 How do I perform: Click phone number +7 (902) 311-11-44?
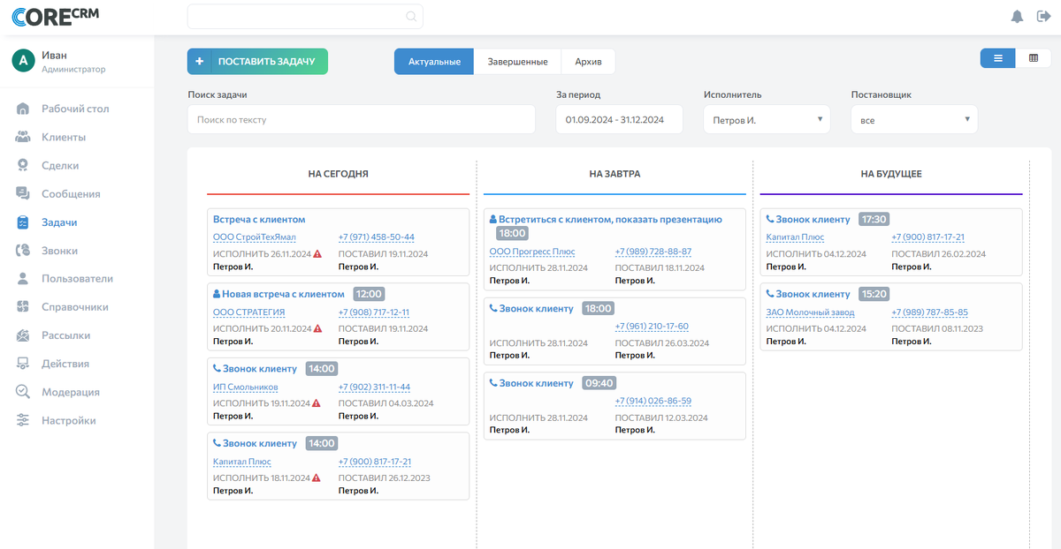[375, 387]
